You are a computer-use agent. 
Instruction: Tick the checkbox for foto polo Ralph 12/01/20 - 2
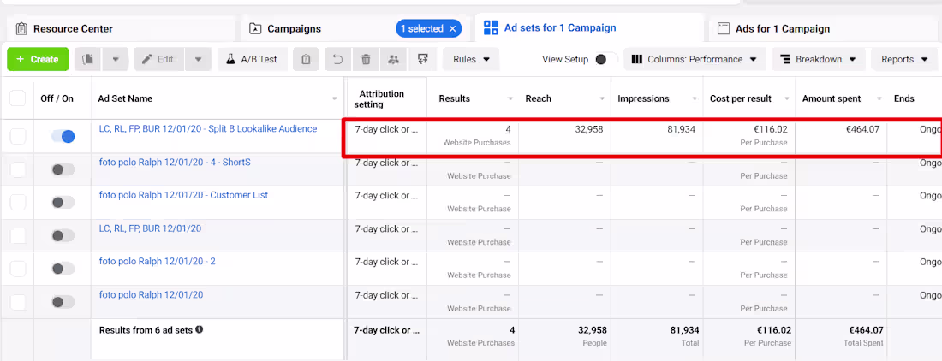(x=18, y=269)
